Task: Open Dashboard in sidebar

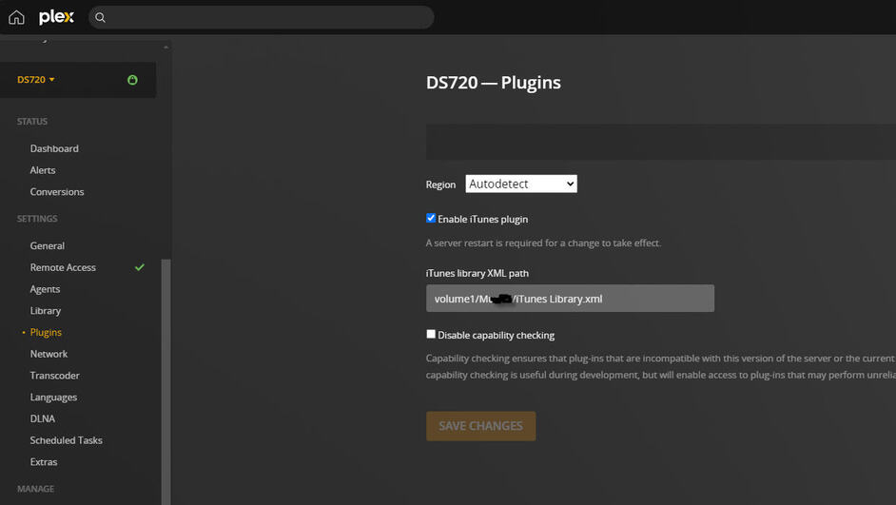Action: pos(54,148)
